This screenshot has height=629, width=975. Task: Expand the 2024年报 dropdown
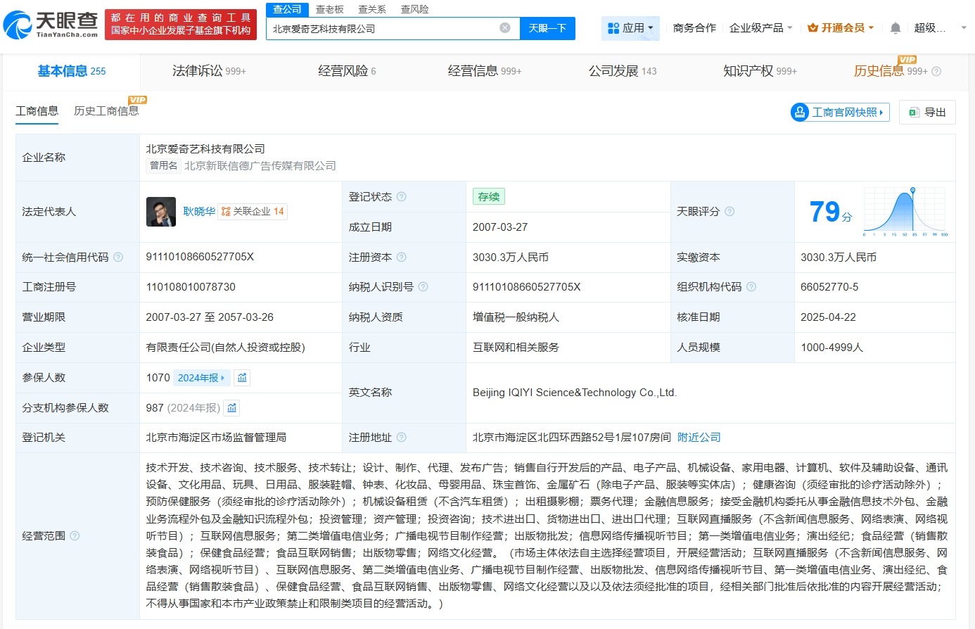(x=201, y=378)
